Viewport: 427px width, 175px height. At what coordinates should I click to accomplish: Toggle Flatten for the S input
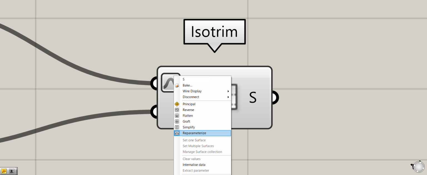click(188, 115)
